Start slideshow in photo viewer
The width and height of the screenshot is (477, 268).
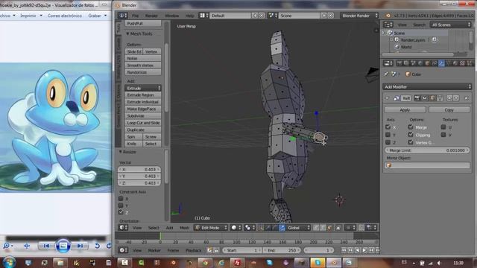(63, 246)
